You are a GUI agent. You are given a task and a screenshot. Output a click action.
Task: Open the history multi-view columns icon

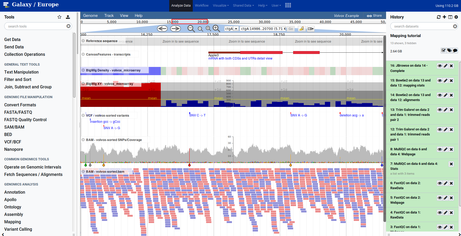pyautogui.click(x=450, y=17)
